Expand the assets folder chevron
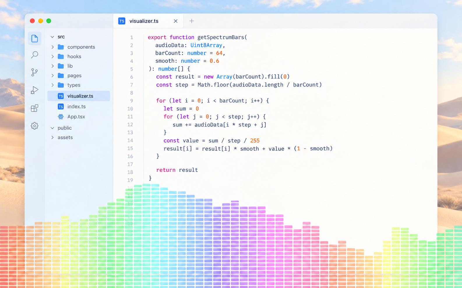This screenshot has height=288, width=462. (x=52, y=137)
